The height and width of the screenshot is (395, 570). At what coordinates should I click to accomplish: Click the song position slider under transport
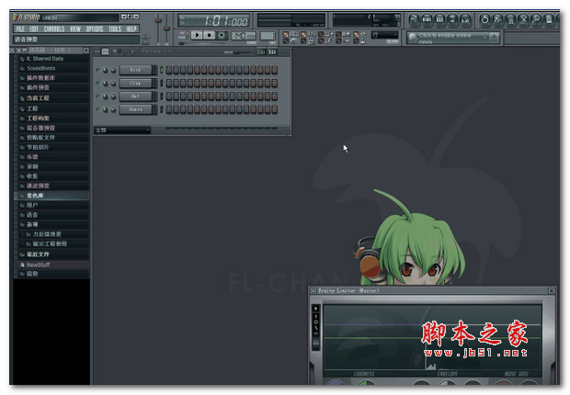pyautogui.click(x=202, y=43)
